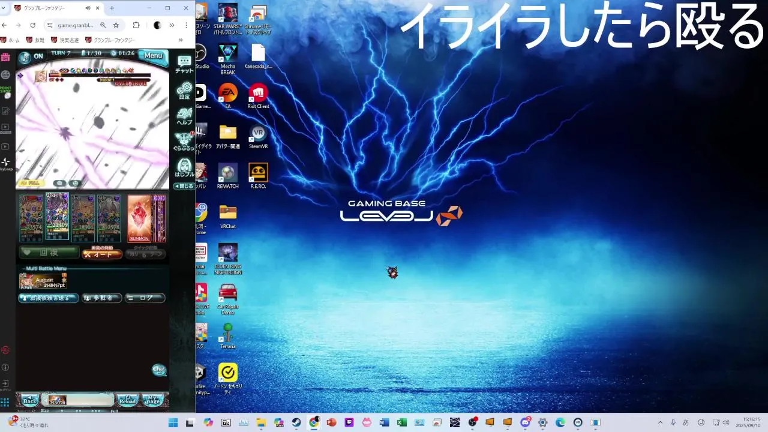Open the Windows Start button
This screenshot has height=432, width=768.
tap(173, 422)
